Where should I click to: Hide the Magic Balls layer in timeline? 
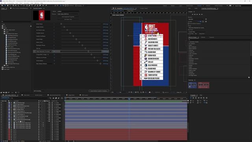1,109
